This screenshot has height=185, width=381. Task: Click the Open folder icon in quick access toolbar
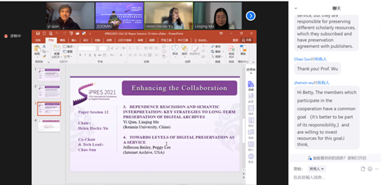[x=77, y=33]
